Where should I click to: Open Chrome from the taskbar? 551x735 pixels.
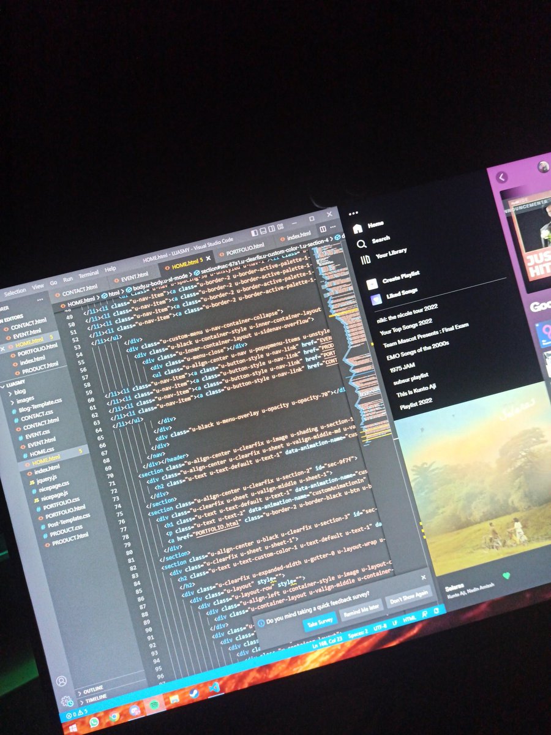point(114,715)
